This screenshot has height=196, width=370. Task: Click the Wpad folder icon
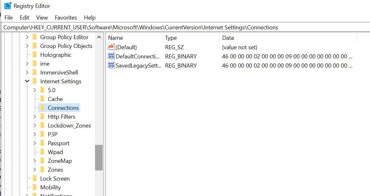tap(42, 152)
